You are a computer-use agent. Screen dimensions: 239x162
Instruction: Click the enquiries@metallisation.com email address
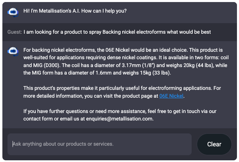[119, 119]
